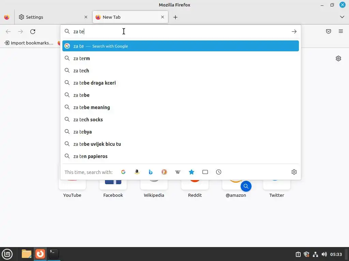
Task: Open the volume control in tray
Action: pyautogui.click(x=324, y=254)
